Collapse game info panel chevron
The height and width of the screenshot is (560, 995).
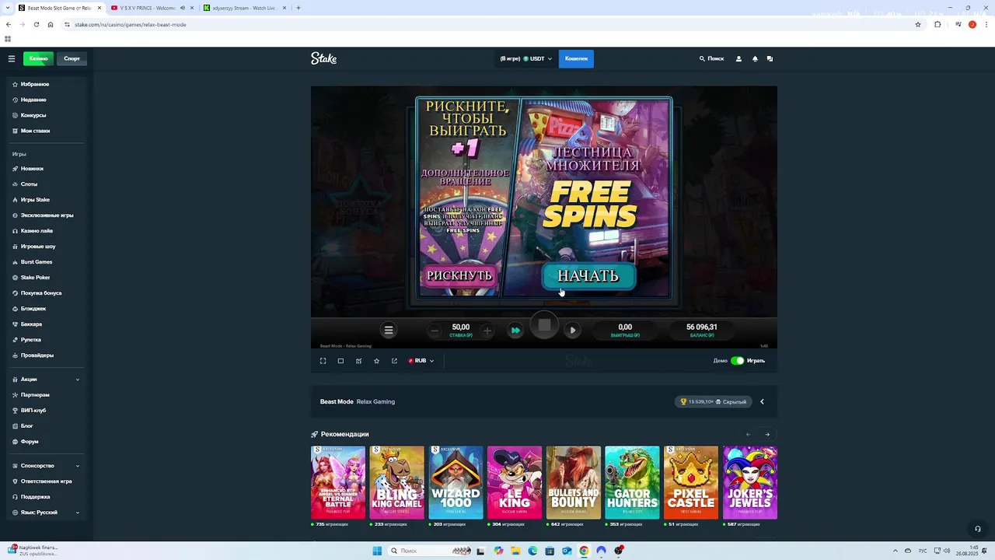pos(762,402)
